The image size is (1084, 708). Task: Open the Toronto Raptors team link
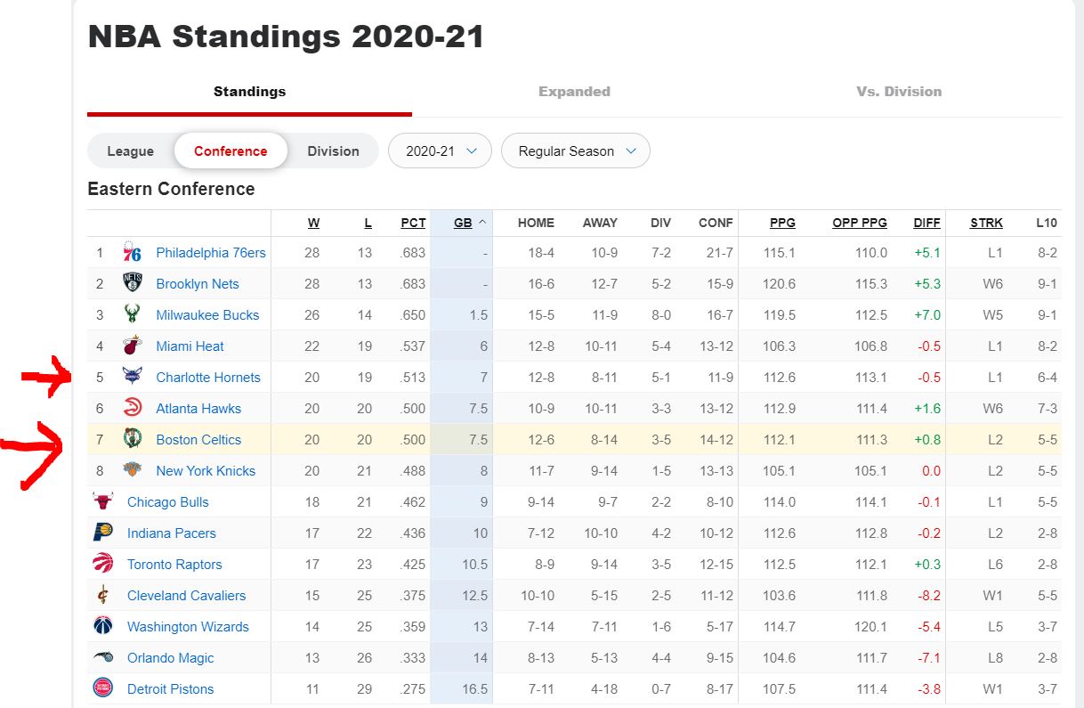tap(174, 565)
